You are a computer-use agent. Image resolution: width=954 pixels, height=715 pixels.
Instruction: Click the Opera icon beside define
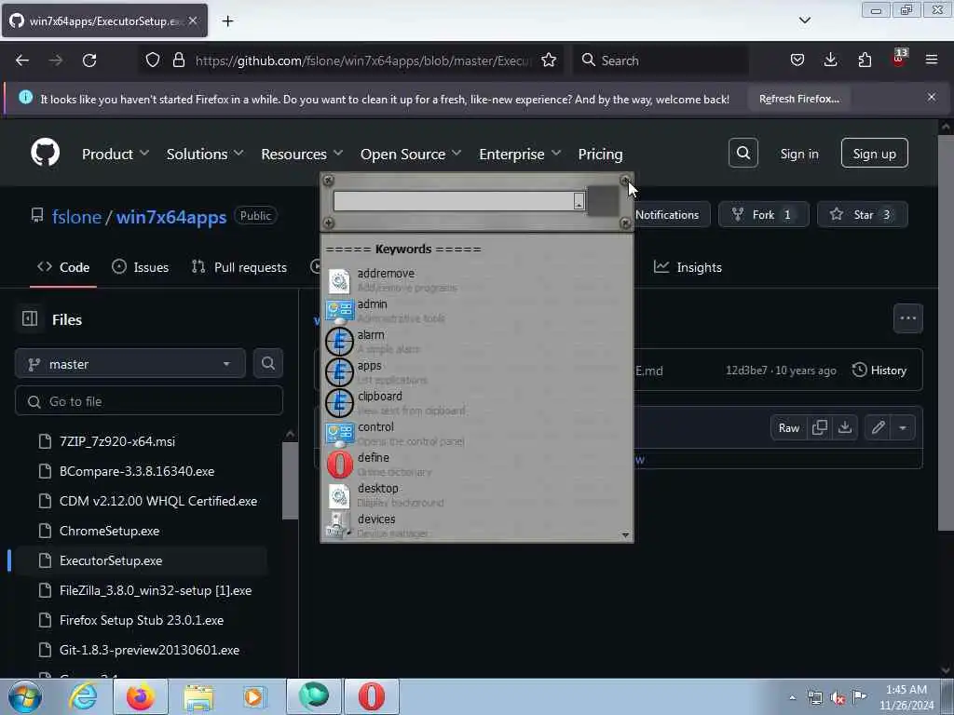pyautogui.click(x=339, y=465)
